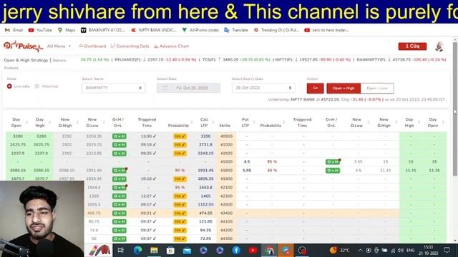Open the NIFTY BANK (INDIC... bookmark

point(154,30)
